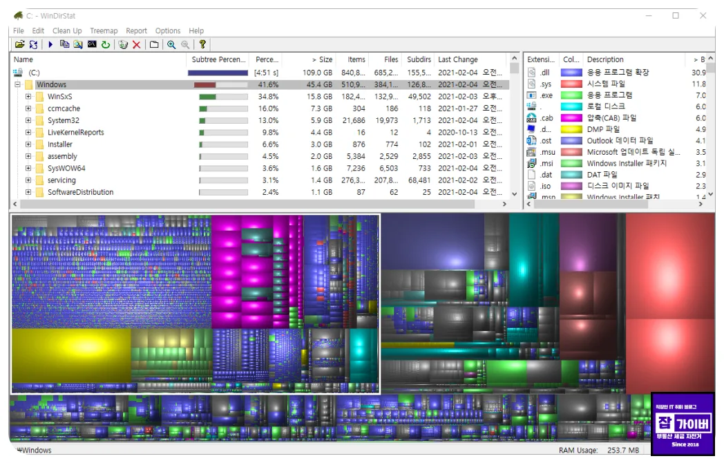Screen dimensions: 724x463
Task: Click the directory list scroll-down arrow
Action: pyautogui.click(x=515, y=194)
